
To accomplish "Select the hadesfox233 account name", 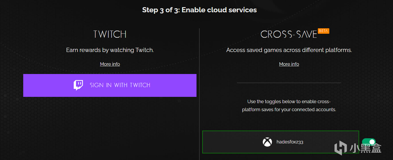I will click(x=290, y=142).
